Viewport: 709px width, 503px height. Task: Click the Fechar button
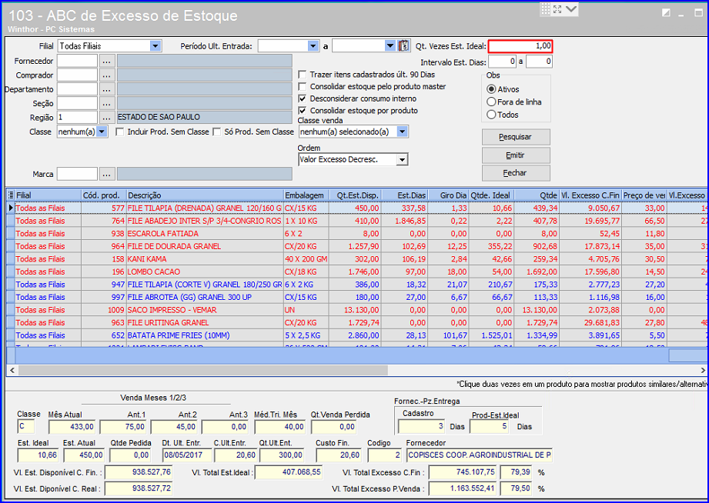516,173
